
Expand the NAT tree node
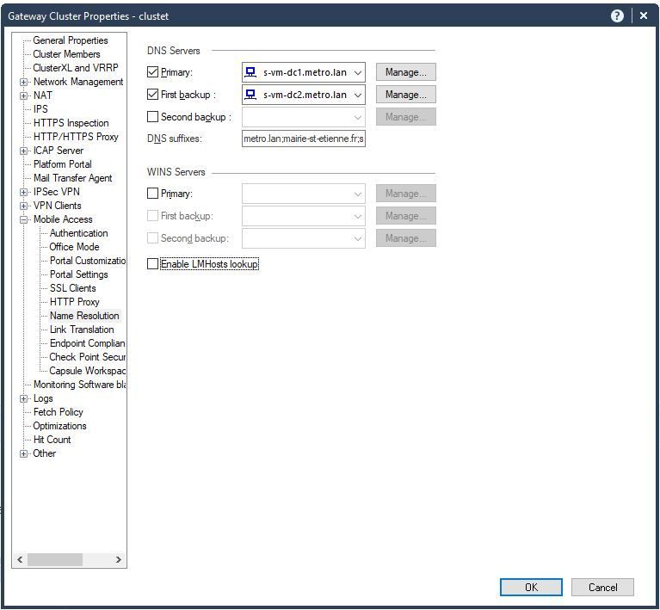[24, 96]
